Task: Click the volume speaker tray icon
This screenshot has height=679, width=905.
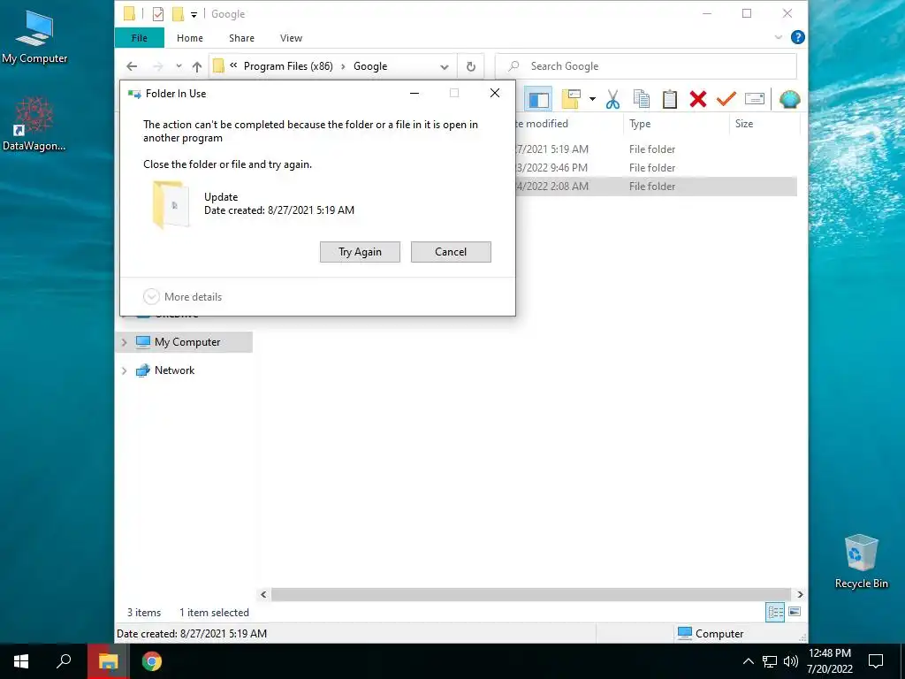Action: click(791, 661)
